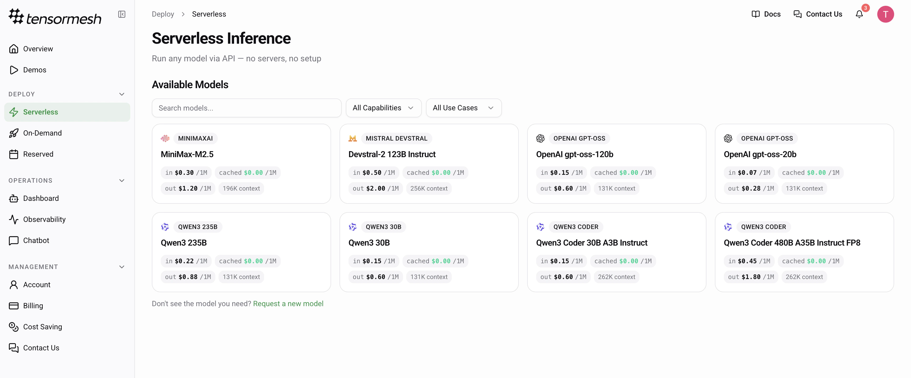Select Reserved deploy option

point(67,154)
